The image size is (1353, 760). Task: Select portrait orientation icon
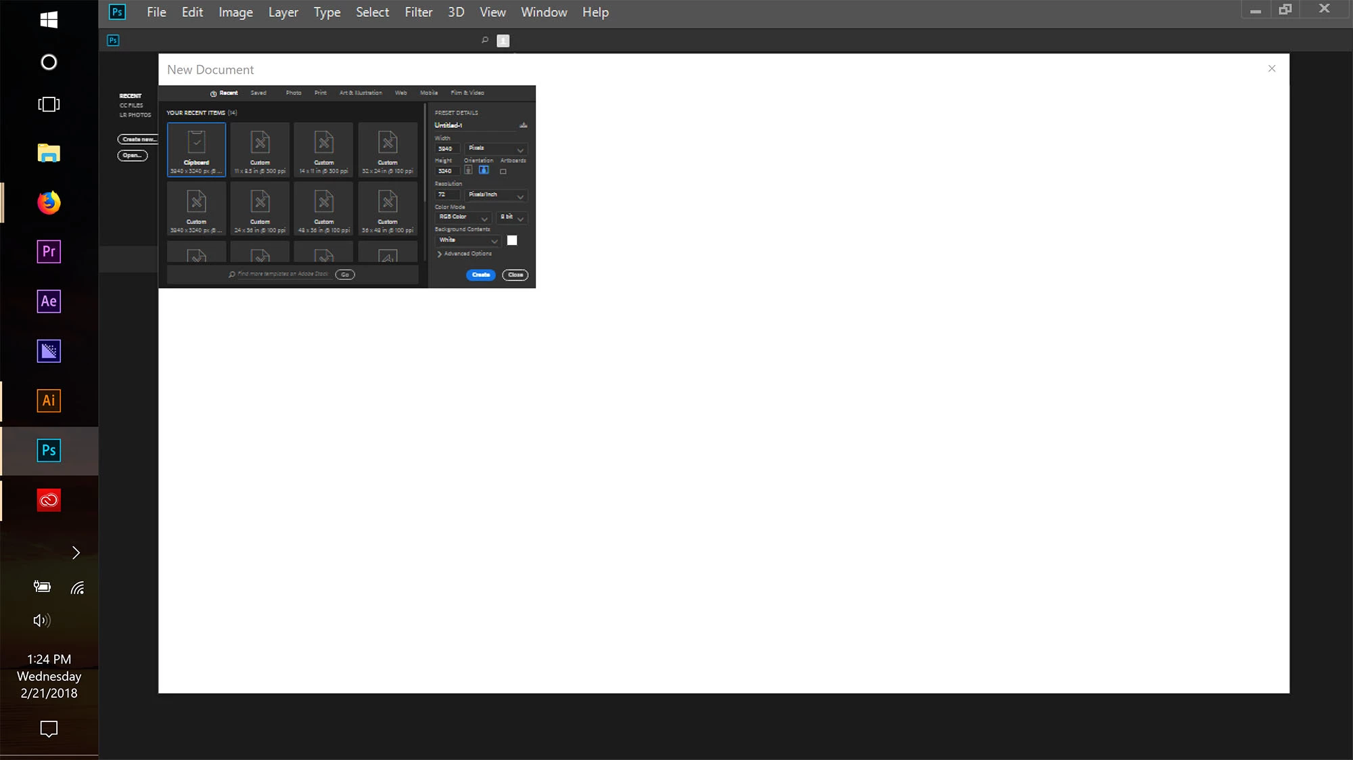(468, 171)
